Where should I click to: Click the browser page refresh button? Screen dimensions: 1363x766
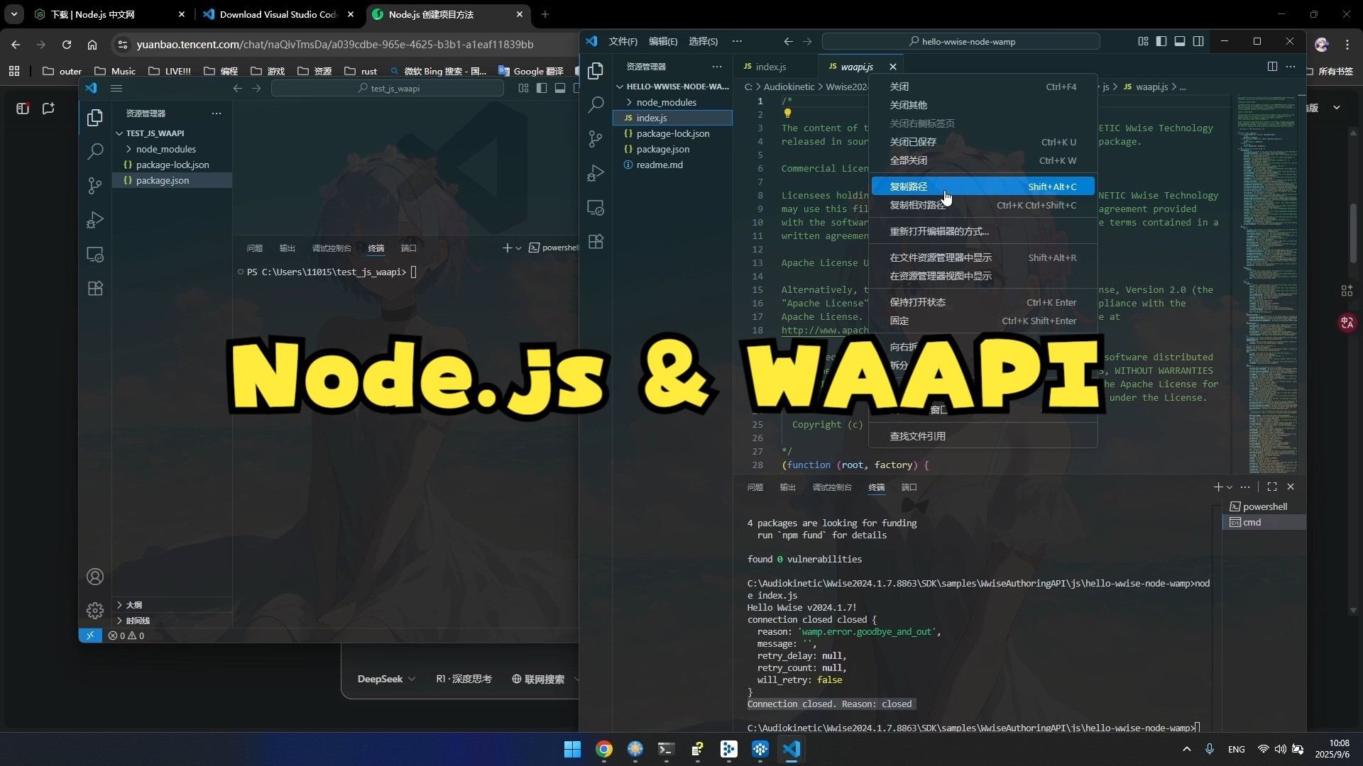click(67, 44)
